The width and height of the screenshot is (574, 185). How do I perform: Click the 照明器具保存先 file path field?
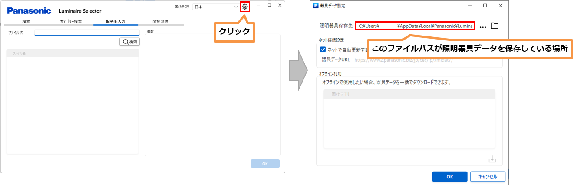415,26
